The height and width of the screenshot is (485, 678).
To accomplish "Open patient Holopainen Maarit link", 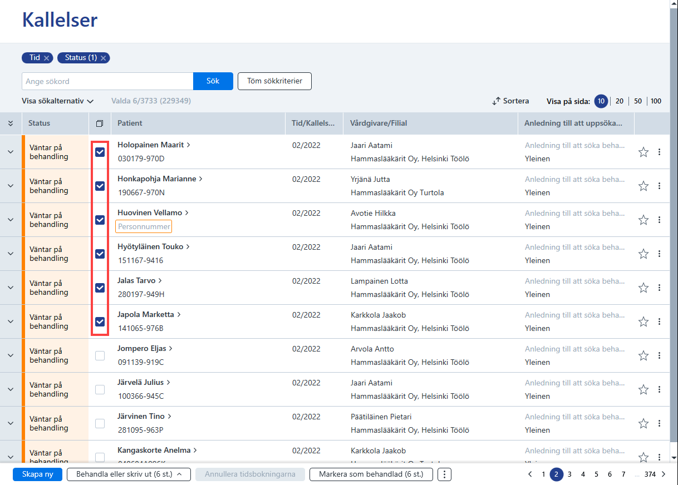I will pos(154,145).
